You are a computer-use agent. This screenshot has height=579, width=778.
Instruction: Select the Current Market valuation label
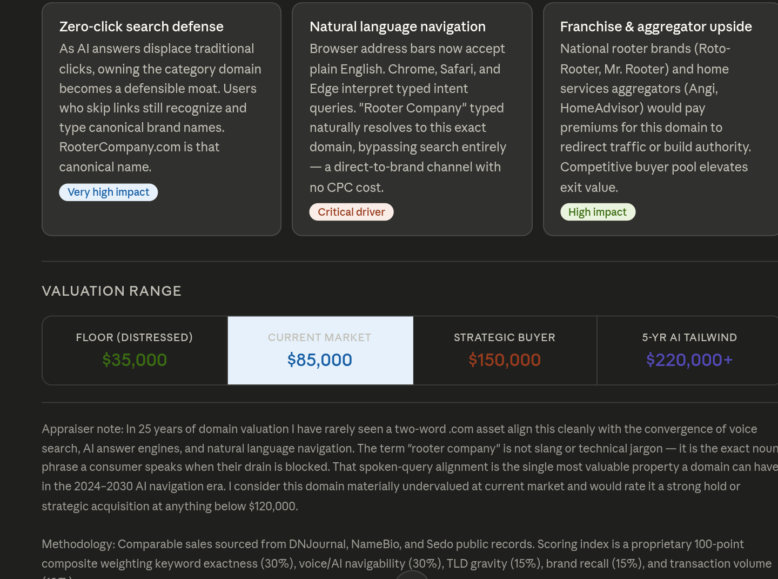[319, 337]
